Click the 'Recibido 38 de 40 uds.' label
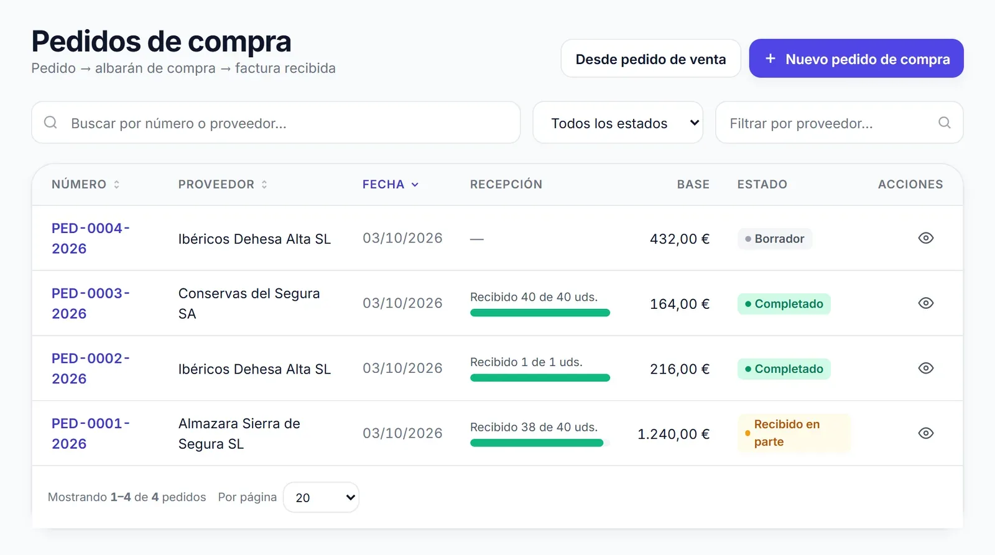Screen dimensions: 995x555 tap(534, 427)
